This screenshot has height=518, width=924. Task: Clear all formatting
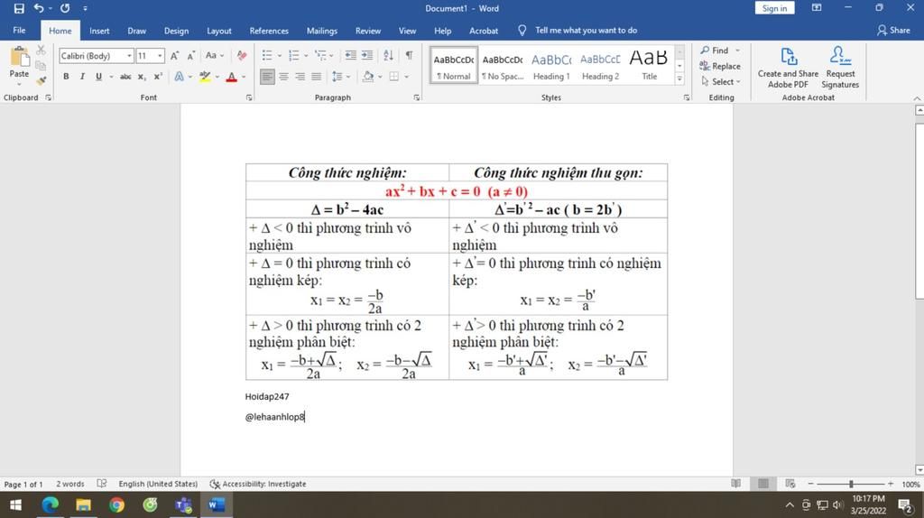tap(242, 55)
